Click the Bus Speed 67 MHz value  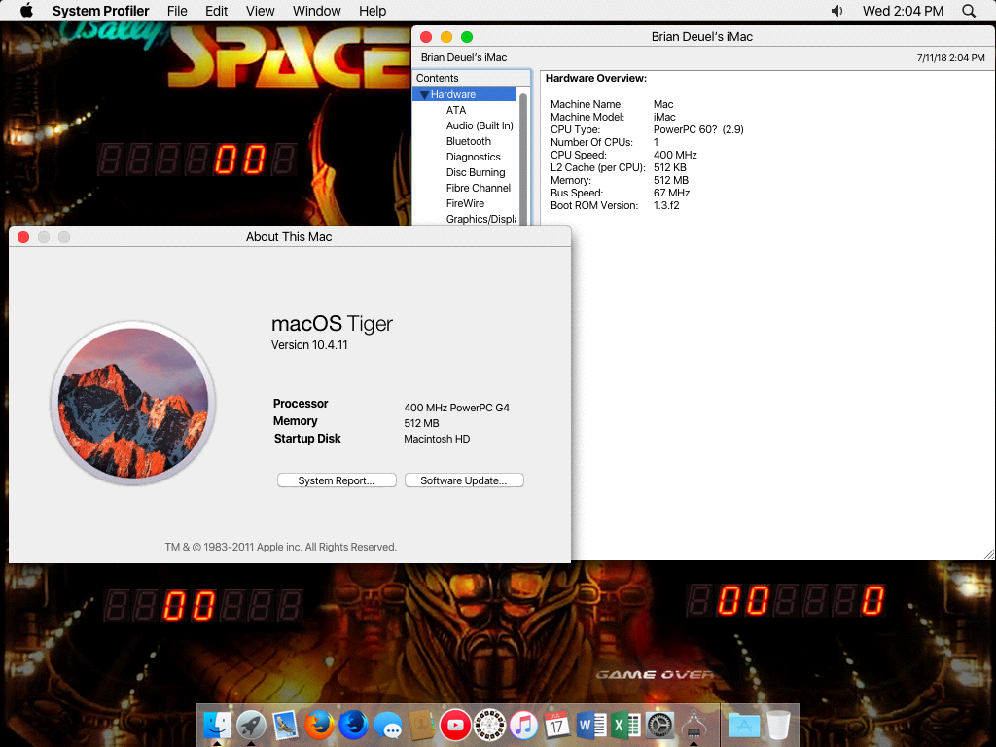tap(671, 194)
